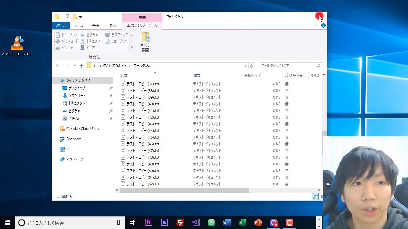Image resolution: width=408 pixels, height=229 pixels.
Task: Click 圧縮されてるよ.zip in the breadcrumb
Action: (112, 66)
